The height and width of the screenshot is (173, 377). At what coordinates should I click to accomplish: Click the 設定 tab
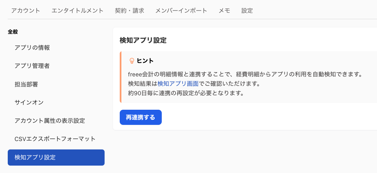click(x=247, y=10)
